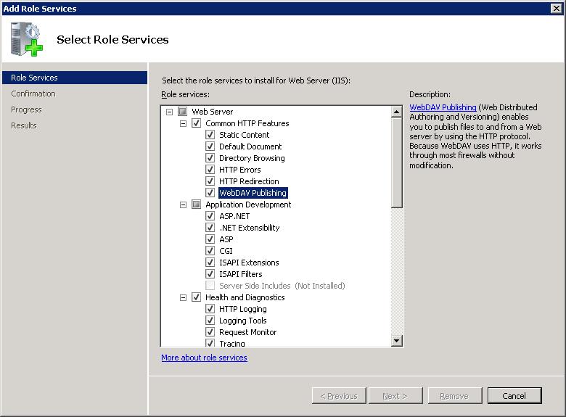Screen dimensions: 566x417
Task: Collapse the Common HTTP Features group
Action: click(184, 123)
